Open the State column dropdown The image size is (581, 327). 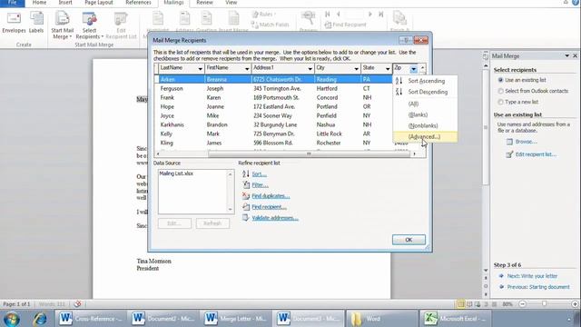388,69
